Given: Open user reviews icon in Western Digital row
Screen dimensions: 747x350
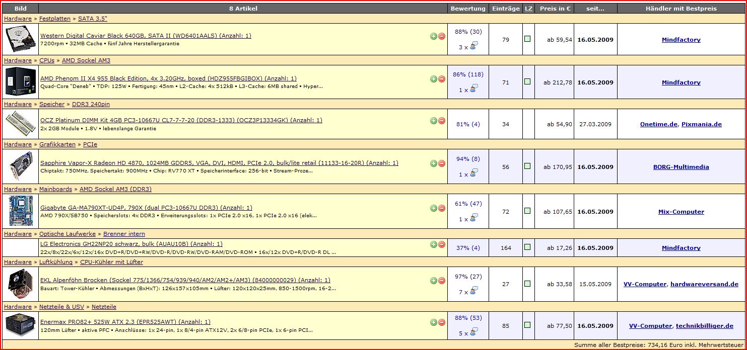Looking at the screenshot, I should pyautogui.click(x=473, y=46).
